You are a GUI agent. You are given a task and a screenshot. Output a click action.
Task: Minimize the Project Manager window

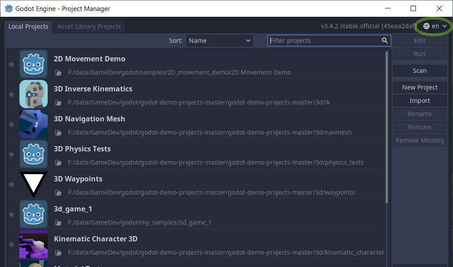click(388, 9)
